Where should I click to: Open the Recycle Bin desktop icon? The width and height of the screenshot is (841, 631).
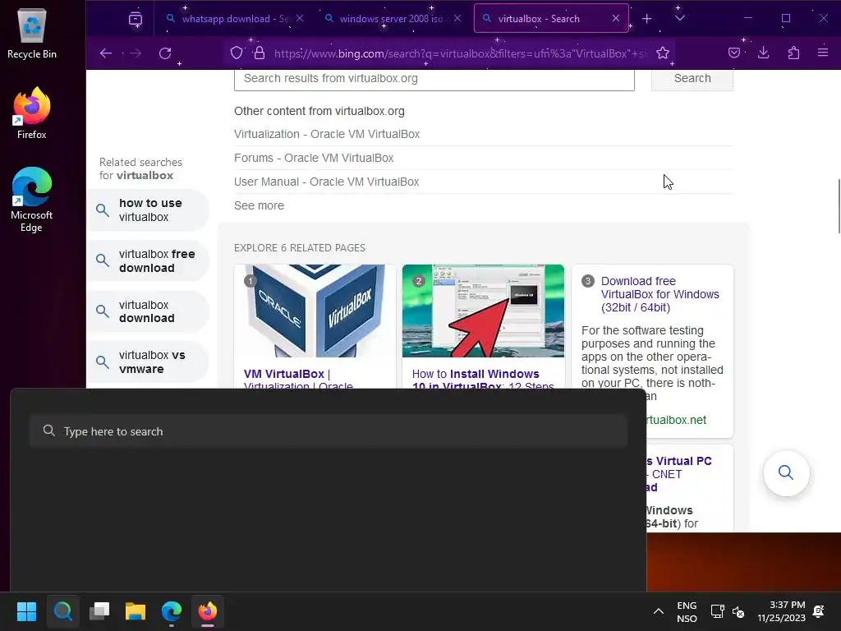pyautogui.click(x=32, y=34)
